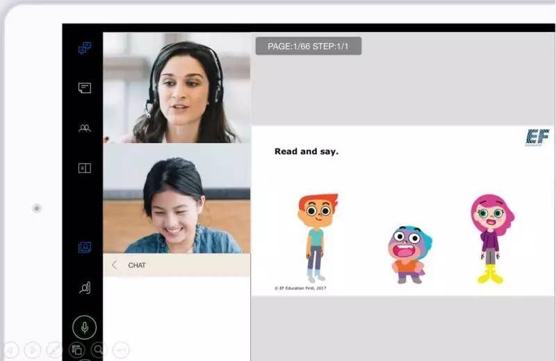Open the book layout panel icon

tap(85, 168)
